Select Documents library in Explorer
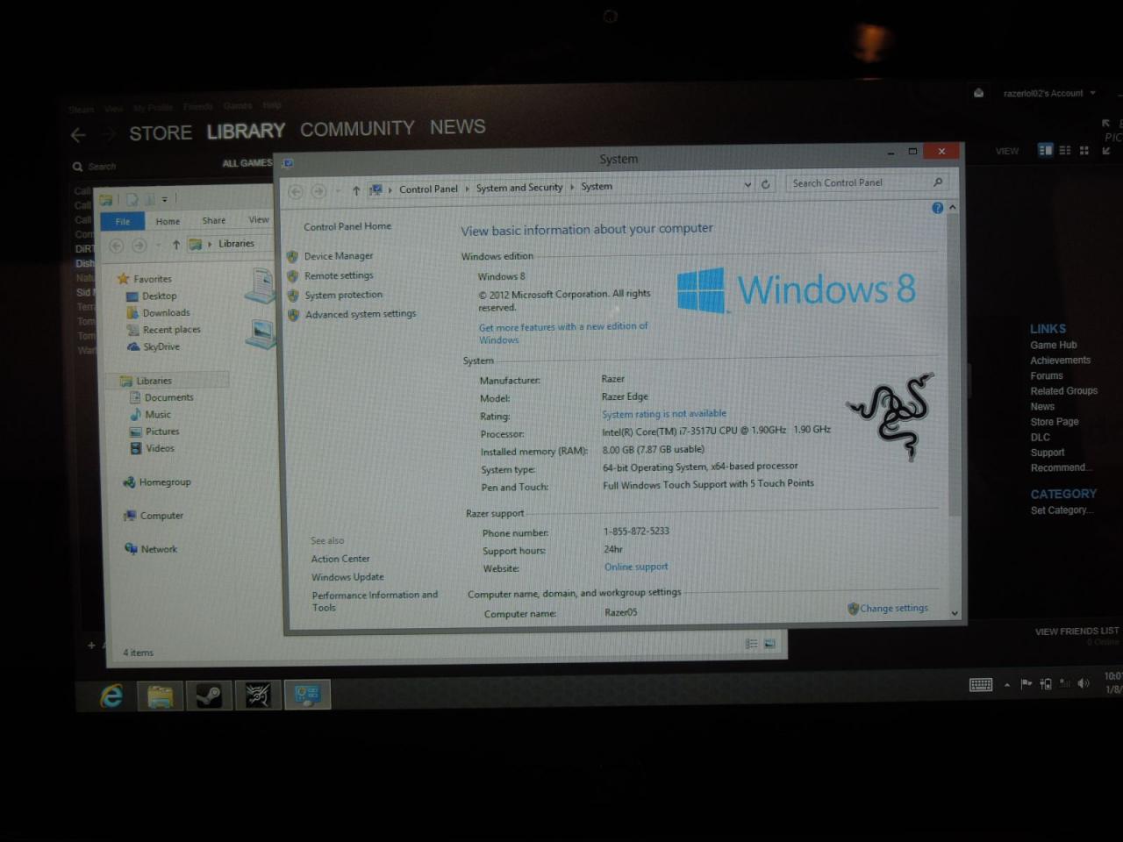The width and height of the screenshot is (1123, 842). (169, 397)
